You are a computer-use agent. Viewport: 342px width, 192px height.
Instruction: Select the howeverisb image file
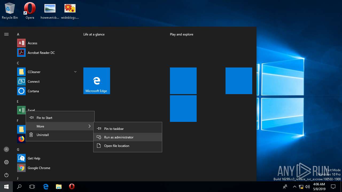tap(50, 11)
